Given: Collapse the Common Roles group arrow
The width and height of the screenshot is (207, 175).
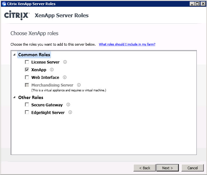Looking at the screenshot, I should (14, 55).
